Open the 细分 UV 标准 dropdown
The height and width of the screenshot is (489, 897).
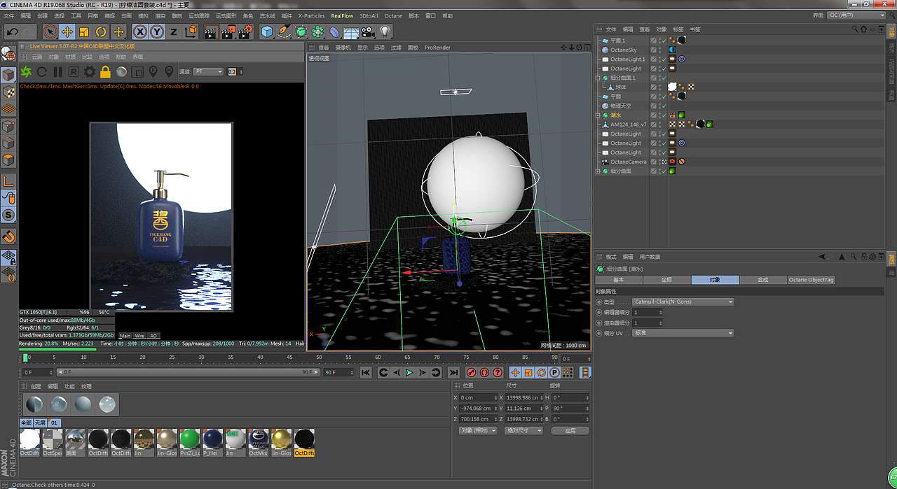point(683,333)
